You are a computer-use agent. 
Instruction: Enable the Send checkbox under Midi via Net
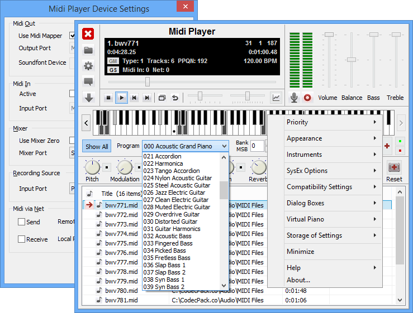click(x=21, y=221)
